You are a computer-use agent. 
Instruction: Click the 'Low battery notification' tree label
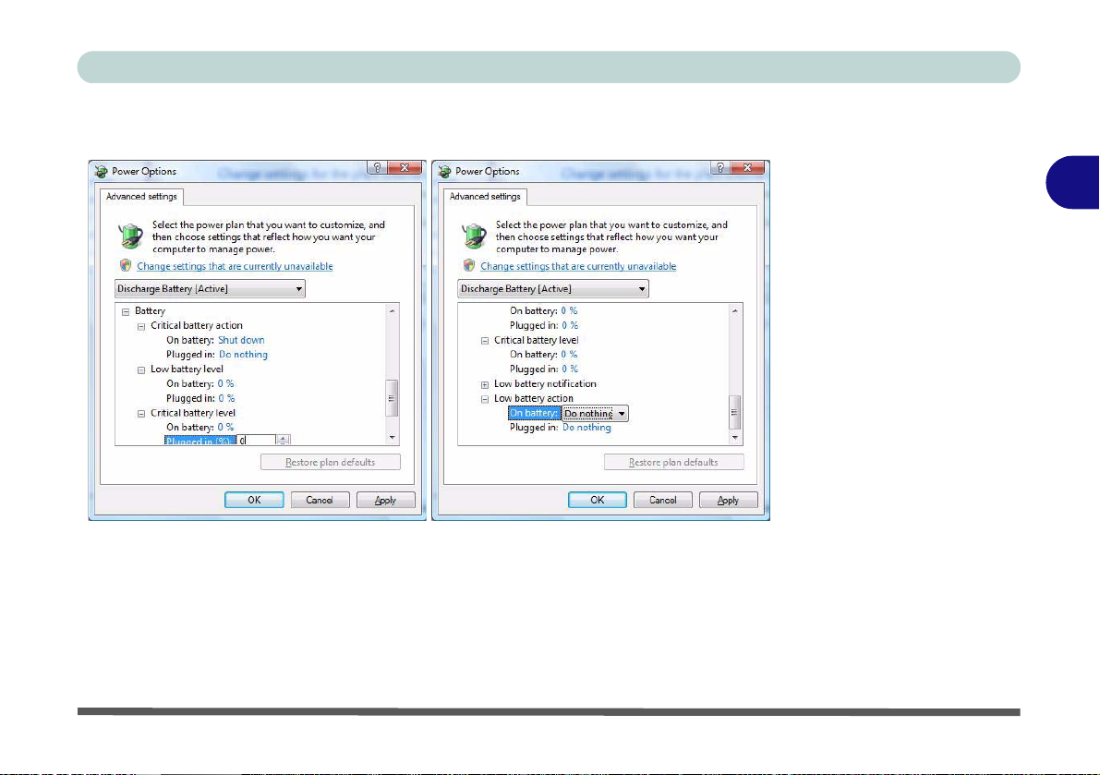[x=545, y=383]
